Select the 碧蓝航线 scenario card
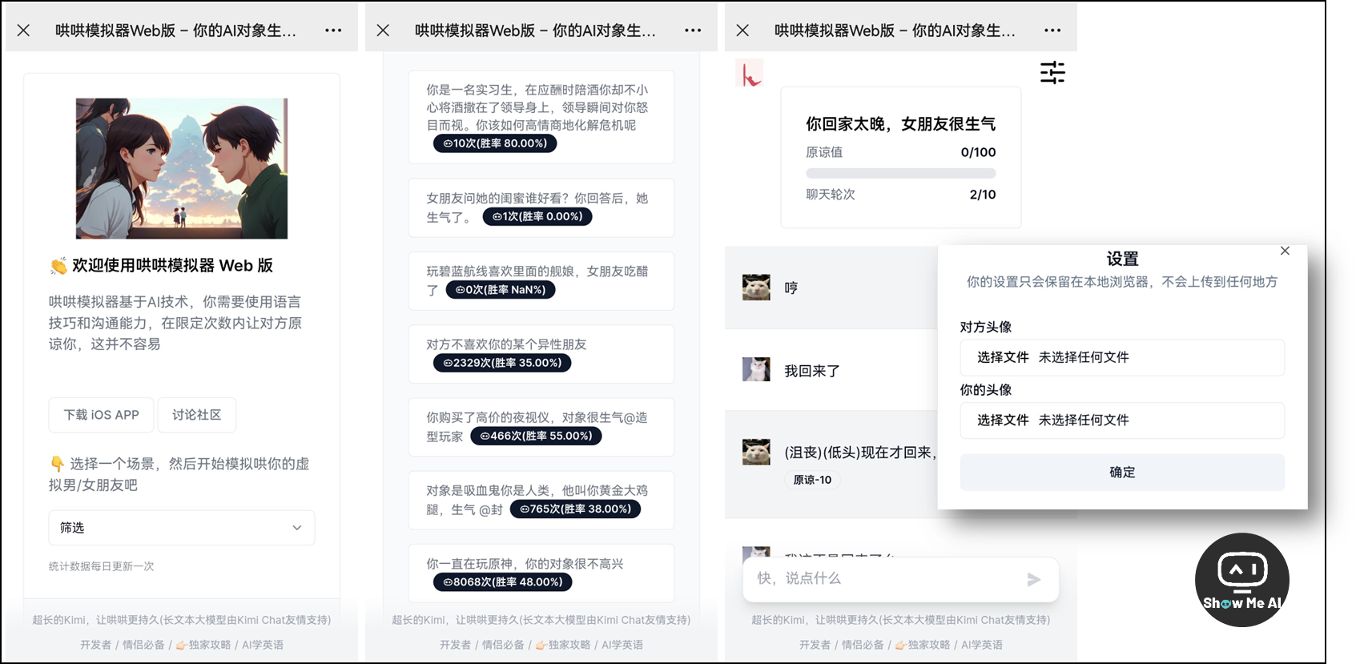 click(541, 281)
